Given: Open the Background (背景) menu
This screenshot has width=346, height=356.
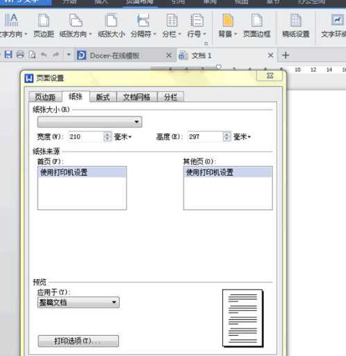Looking at the screenshot, I should point(228,26).
